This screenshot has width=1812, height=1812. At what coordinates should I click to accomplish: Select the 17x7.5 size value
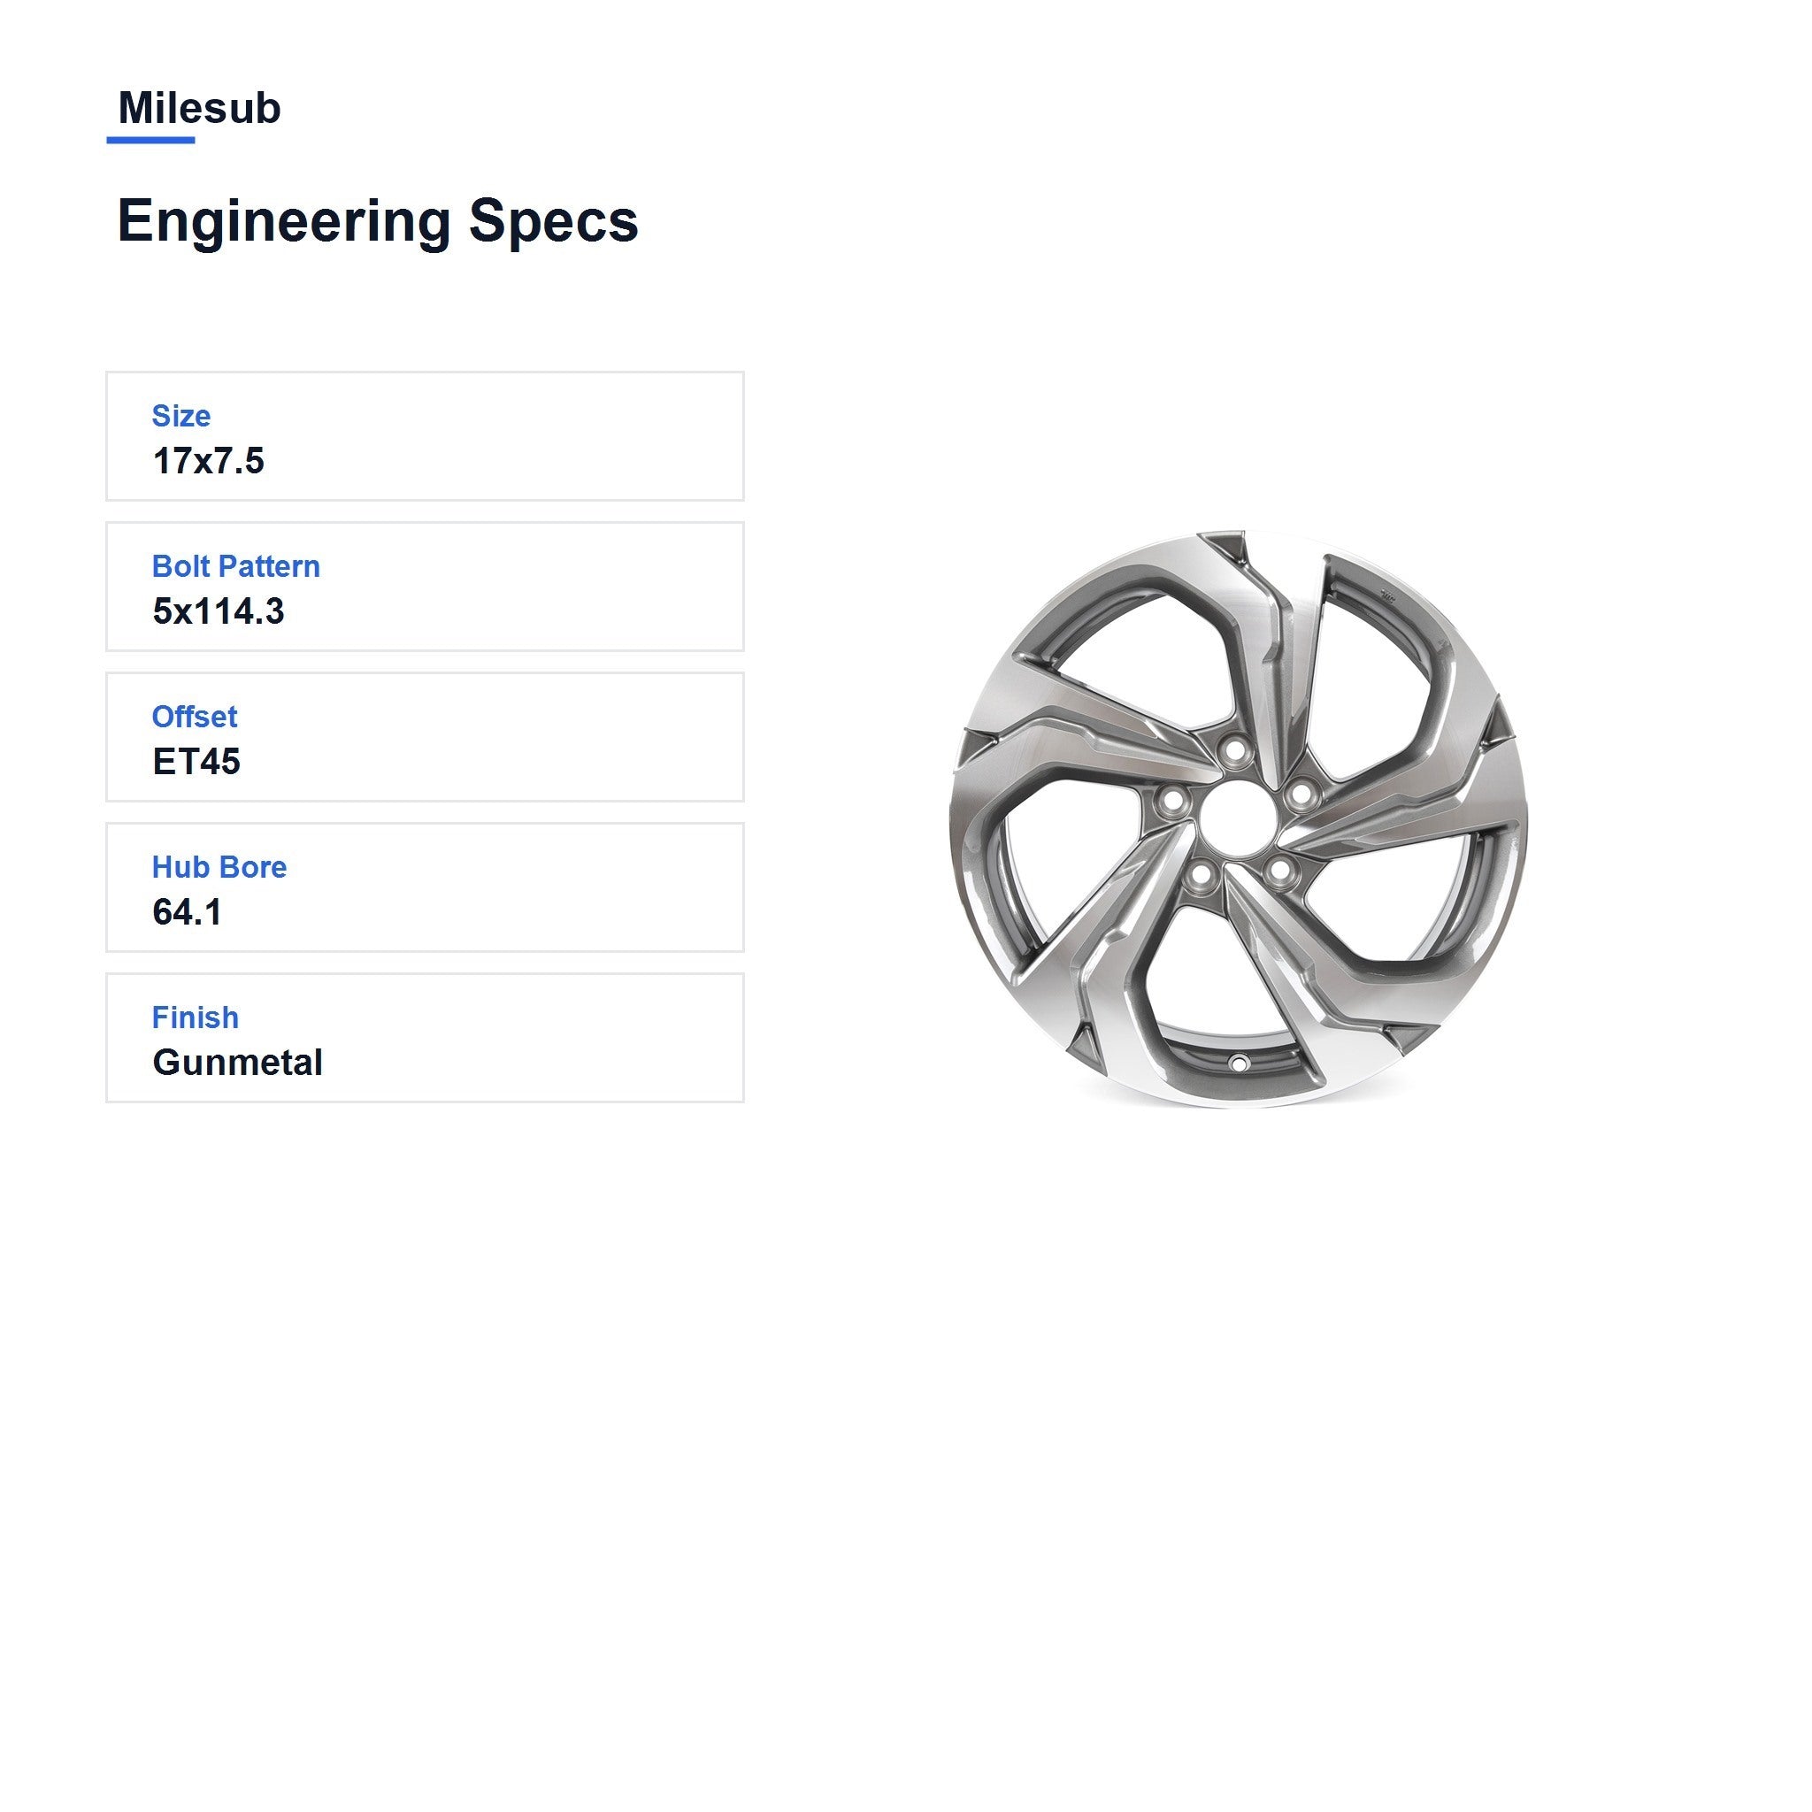click(208, 460)
